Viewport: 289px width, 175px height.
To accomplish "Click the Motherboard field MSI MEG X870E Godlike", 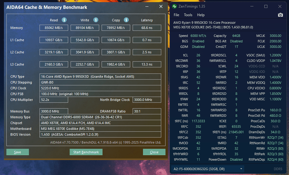I will click(x=100, y=129).
